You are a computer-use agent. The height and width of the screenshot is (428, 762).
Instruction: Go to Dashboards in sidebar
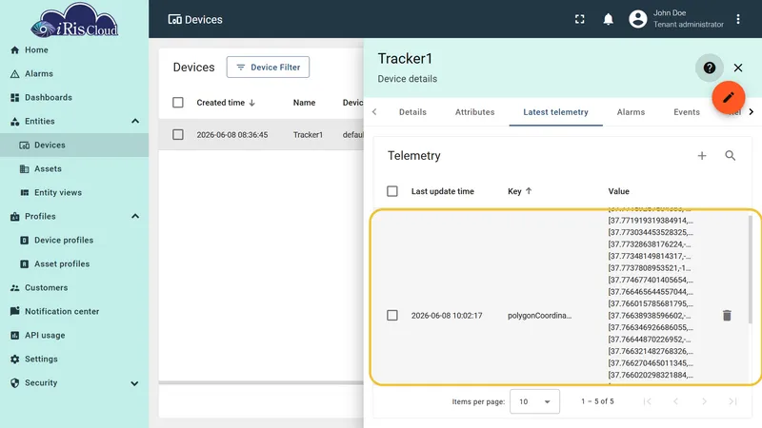(x=74, y=98)
